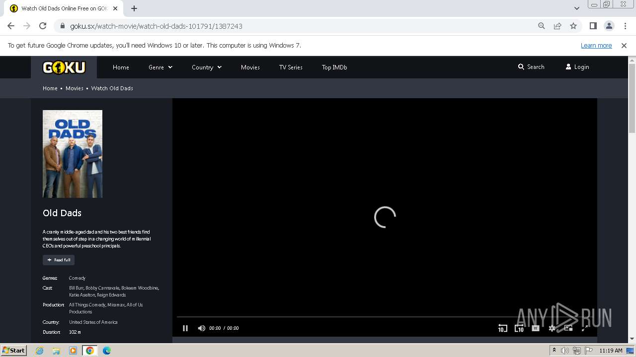
Task: Expand the Genre dropdown
Action: 160,67
